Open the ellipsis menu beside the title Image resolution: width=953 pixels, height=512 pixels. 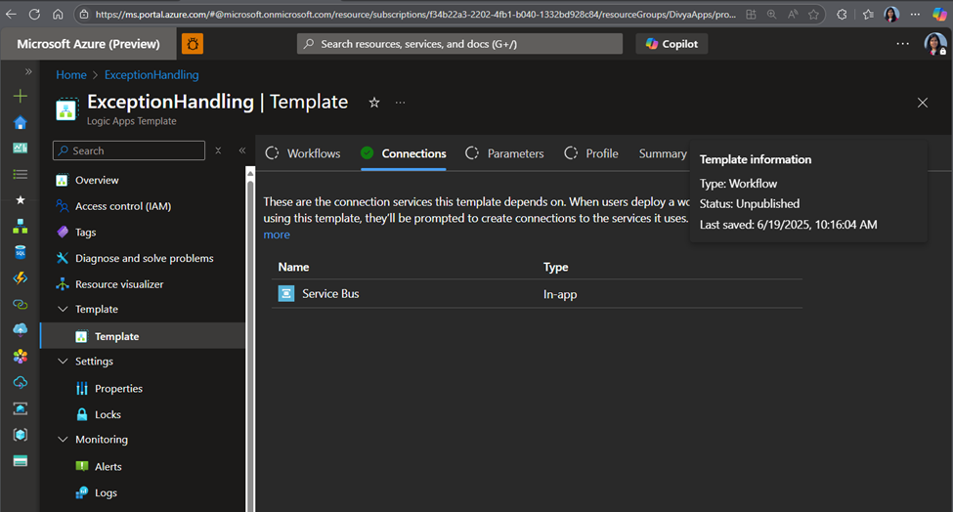point(400,103)
